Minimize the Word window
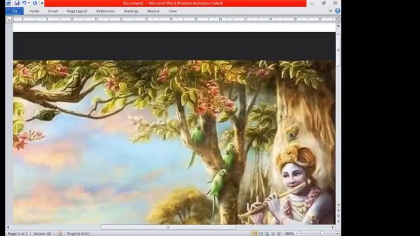 coord(312,3)
